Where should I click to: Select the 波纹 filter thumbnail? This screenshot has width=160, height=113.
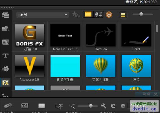coord(136,66)
